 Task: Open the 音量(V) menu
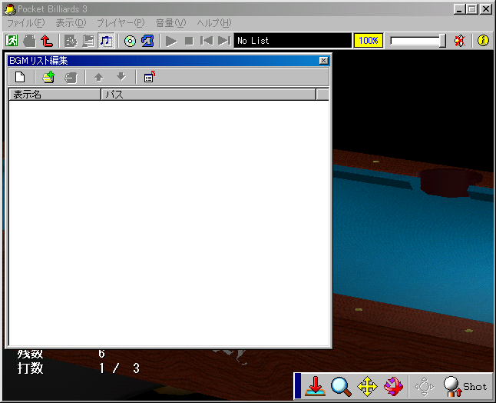coord(170,23)
